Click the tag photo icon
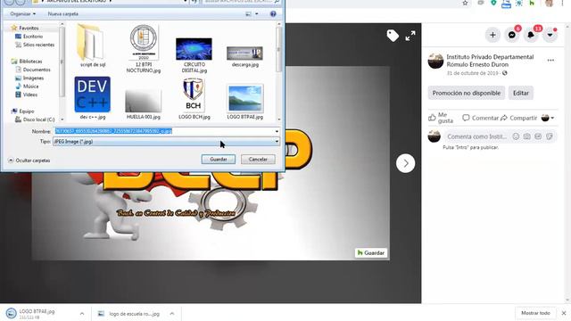This screenshot has height=321, width=571. tap(393, 36)
